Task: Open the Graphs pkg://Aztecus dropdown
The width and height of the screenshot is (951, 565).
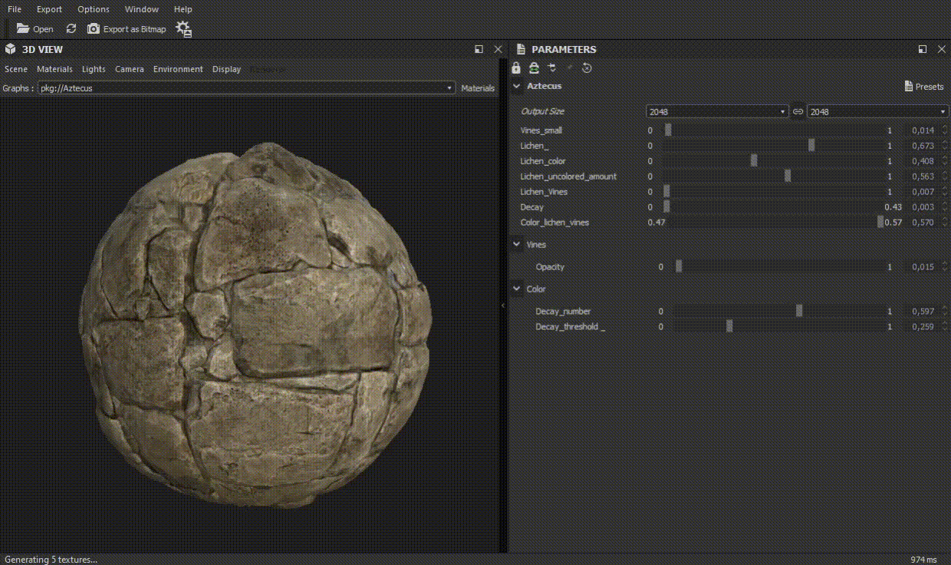Action: 246,88
